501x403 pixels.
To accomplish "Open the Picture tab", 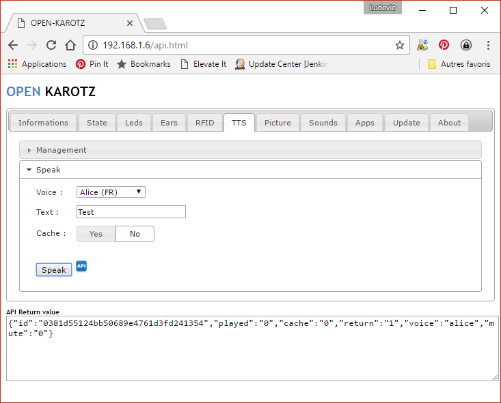I will (277, 123).
